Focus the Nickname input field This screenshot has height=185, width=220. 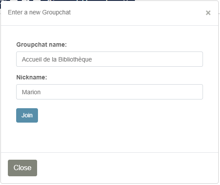pos(110,92)
